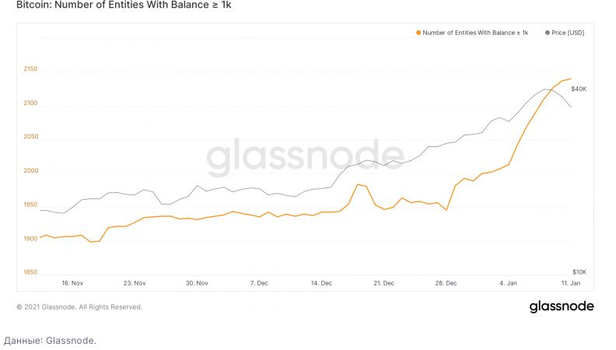
Task: Select the '28. Dec' date axis label
Action: click(x=446, y=283)
